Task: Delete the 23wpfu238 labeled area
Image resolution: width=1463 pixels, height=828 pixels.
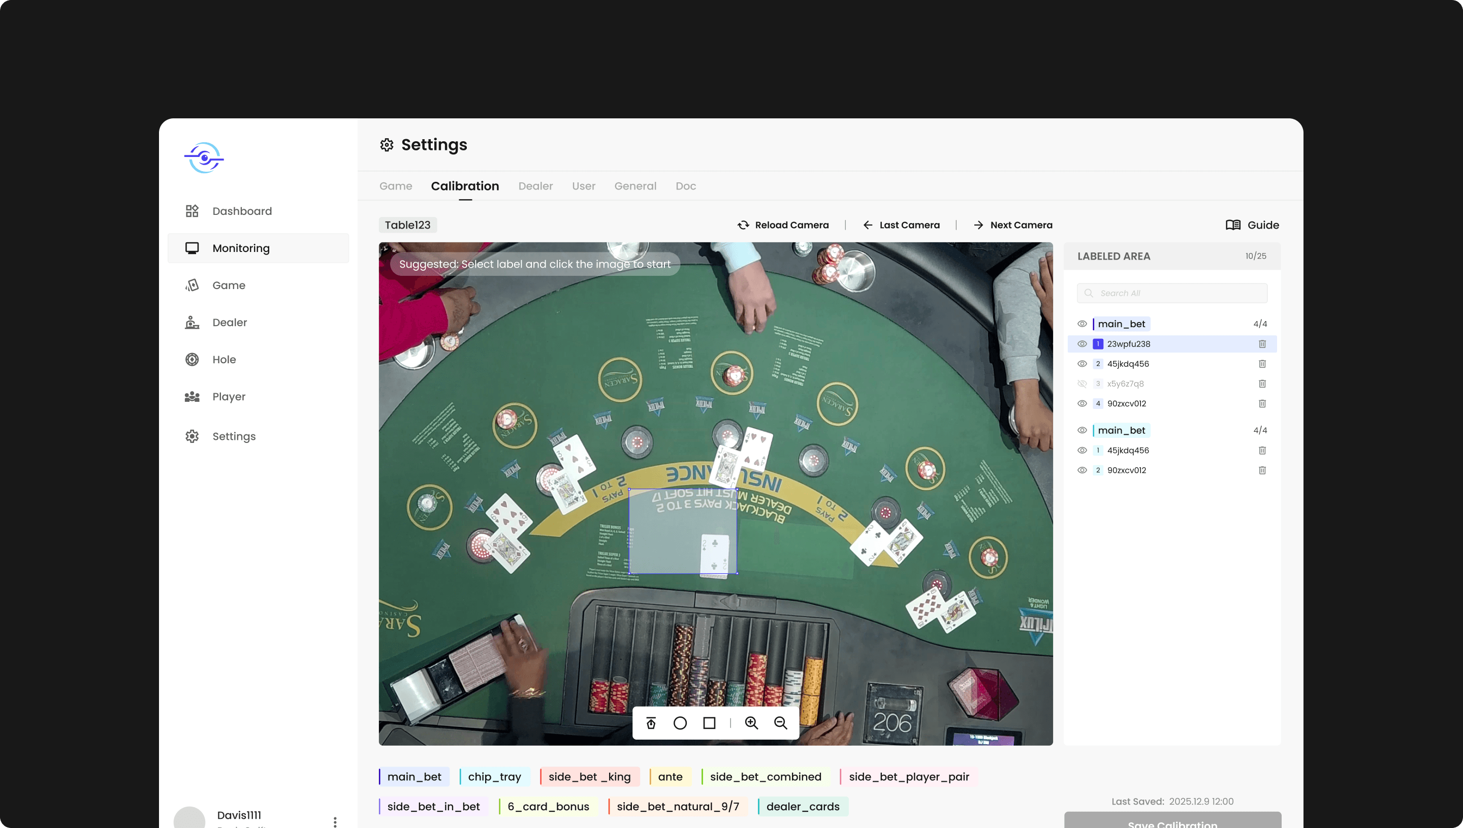Action: (x=1262, y=344)
